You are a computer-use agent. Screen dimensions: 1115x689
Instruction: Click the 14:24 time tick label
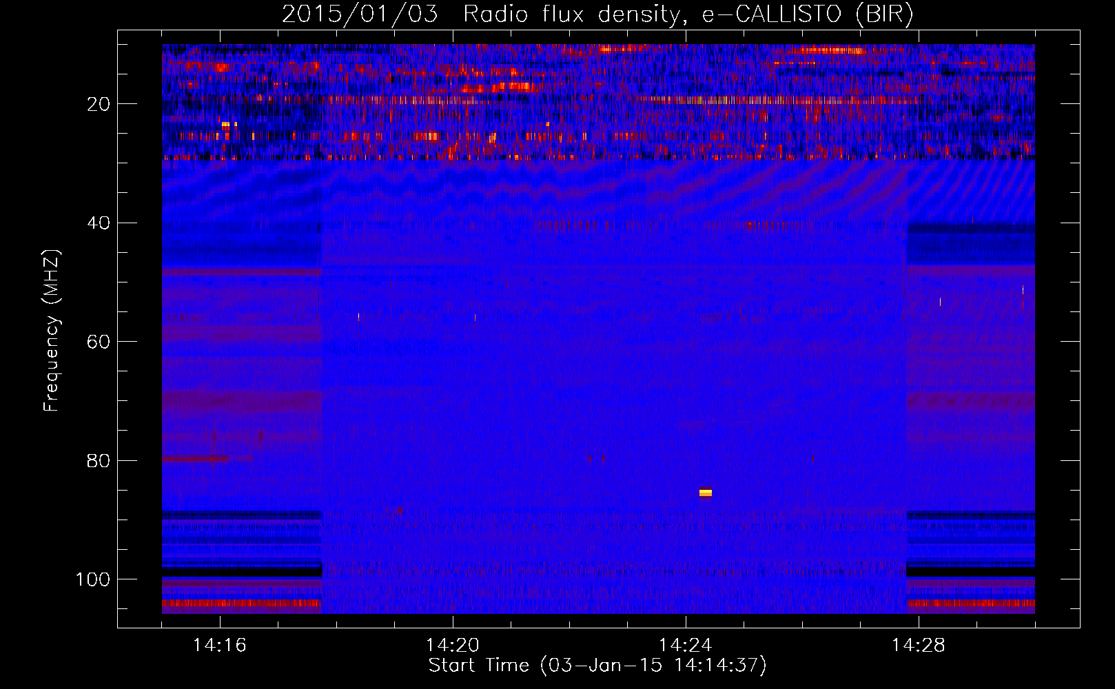[686, 646]
